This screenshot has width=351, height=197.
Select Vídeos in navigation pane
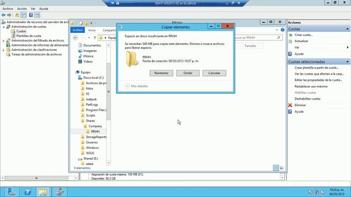click(88, 61)
